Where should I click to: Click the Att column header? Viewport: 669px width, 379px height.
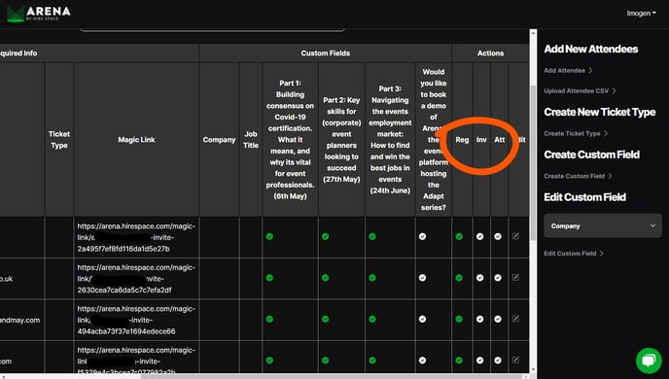coord(499,140)
